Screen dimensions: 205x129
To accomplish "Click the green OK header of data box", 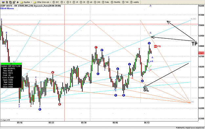I will pos(11,64).
